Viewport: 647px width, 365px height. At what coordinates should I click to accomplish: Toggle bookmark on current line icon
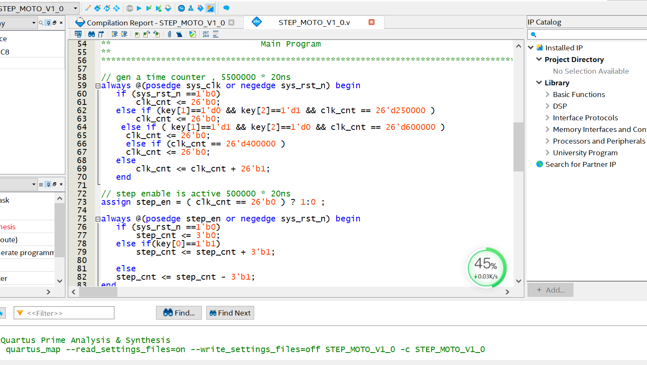[x=137, y=35]
